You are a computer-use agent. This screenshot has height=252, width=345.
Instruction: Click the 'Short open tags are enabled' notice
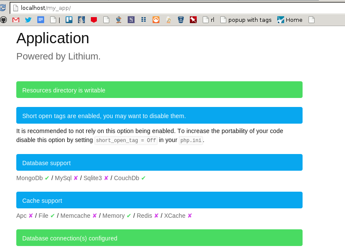tap(159, 116)
